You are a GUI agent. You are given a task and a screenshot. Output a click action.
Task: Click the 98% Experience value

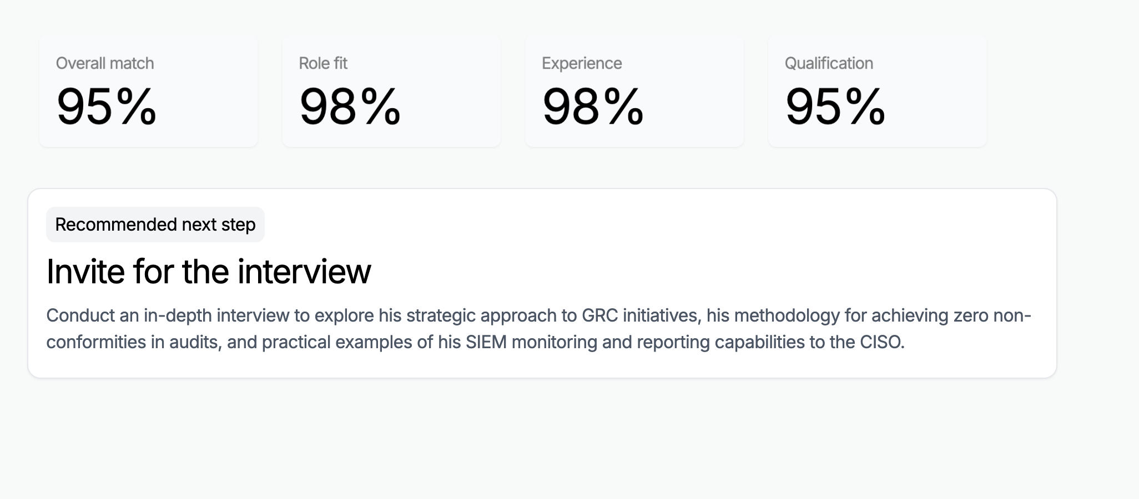tap(593, 106)
